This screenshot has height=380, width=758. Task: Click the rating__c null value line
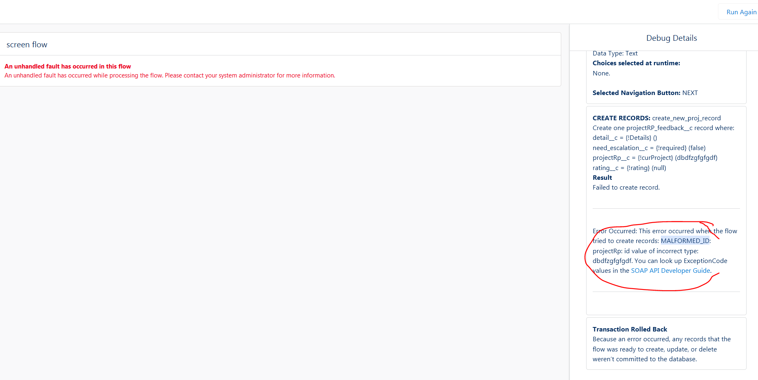tap(629, 168)
